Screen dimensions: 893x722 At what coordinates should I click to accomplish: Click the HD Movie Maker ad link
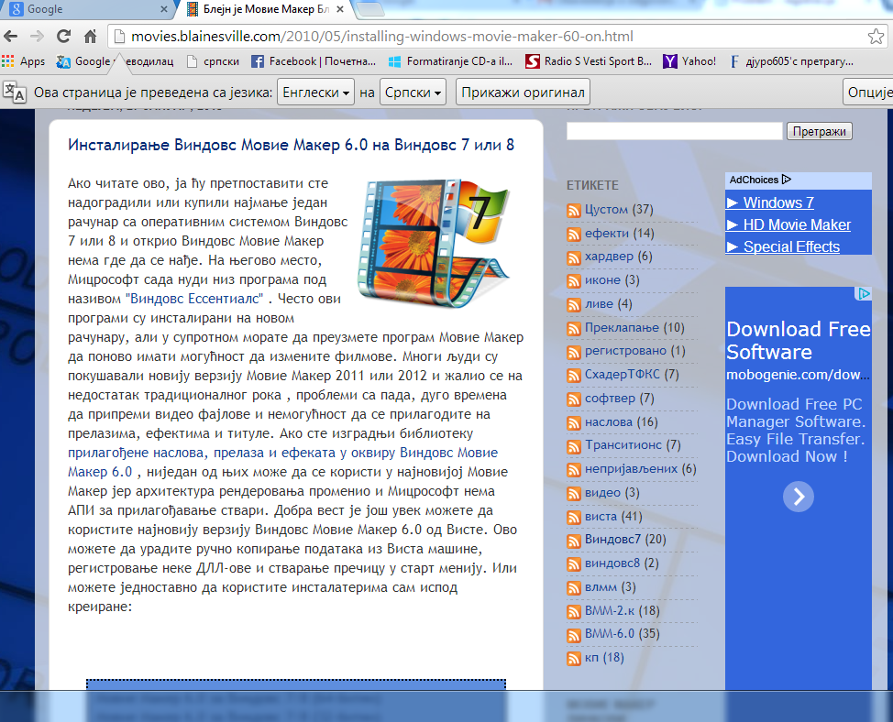click(x=797, y=224)
